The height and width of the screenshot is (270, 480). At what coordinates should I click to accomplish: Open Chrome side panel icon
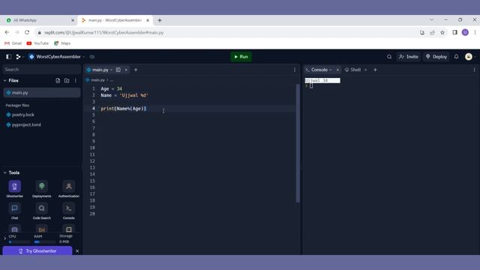(x=455, y=32)
